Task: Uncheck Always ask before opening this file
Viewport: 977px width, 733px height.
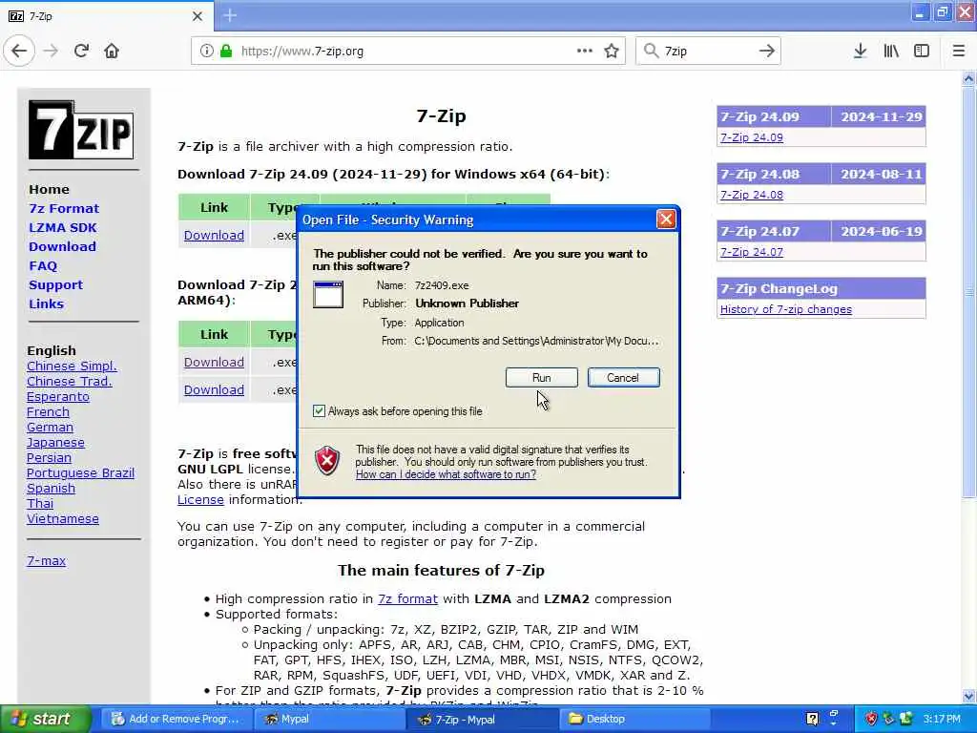Action: [x=319, y=410]
